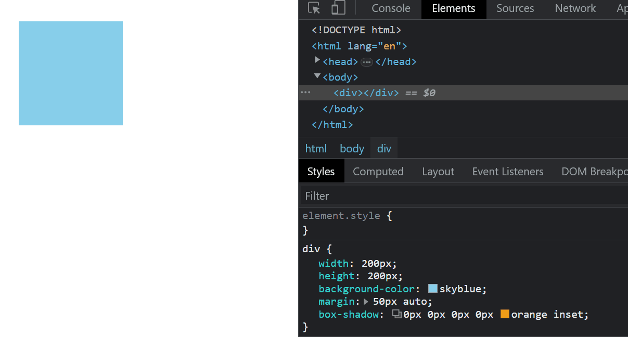Open the head element's more menu
Viewport: 628px width, 337px height.
[367, 61]
